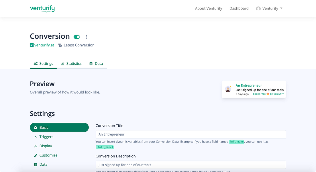Click the Settings tab gears icon
This screenshot has width=316, height=172.
click(x=36, y=64)
